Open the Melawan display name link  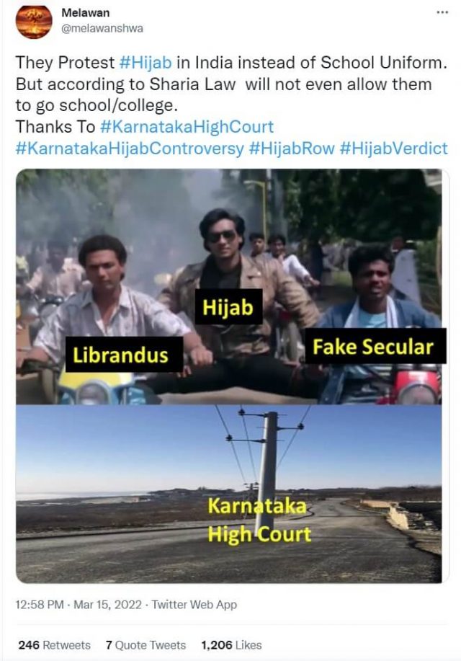point(86,13)
